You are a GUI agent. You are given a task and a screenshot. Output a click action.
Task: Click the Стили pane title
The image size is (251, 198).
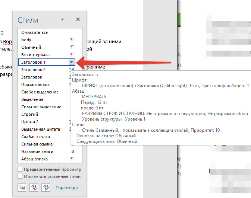[x=28, y=20]
